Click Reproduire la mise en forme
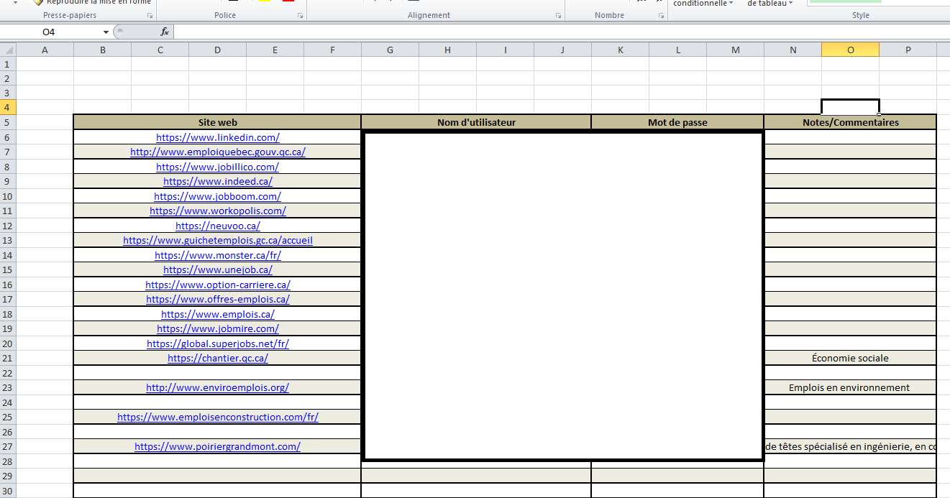This screenshot has width=950, height=498. pyautogui.click(x=93, y=2)
